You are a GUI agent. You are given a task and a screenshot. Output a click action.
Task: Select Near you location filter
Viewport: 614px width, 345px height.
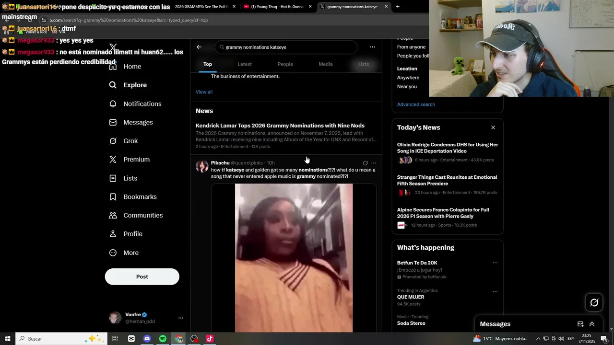pos(407,87)
